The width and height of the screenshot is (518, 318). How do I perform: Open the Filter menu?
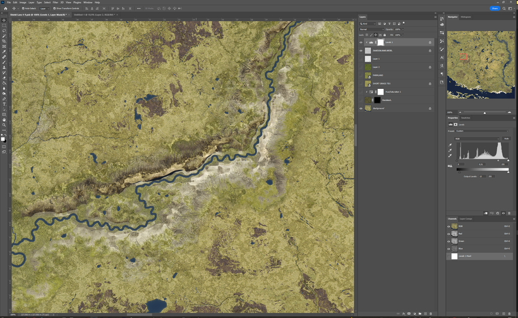click(x=56, y=3)
